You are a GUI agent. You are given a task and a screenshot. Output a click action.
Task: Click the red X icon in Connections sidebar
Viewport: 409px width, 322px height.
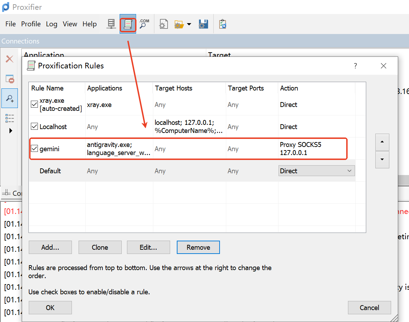(x=9, y=59)
